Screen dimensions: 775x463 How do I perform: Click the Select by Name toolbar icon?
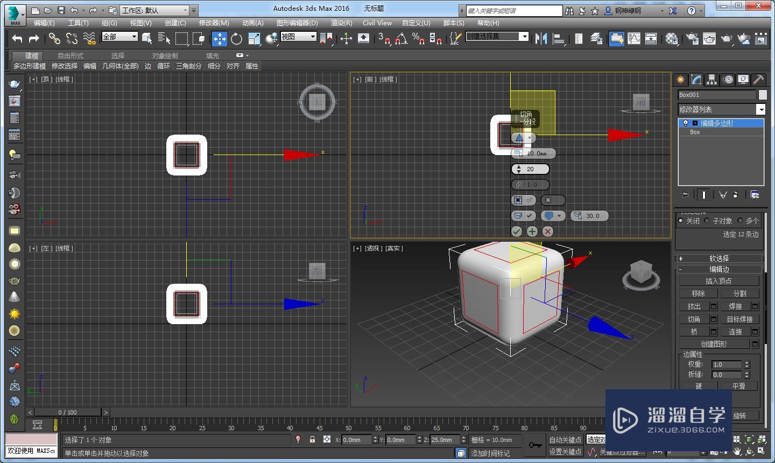(162, 39)
